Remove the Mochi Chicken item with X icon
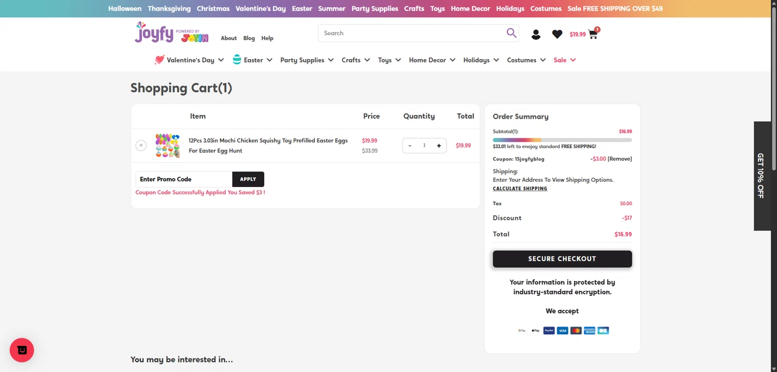The image size is (777, 372). click(141, 146)
